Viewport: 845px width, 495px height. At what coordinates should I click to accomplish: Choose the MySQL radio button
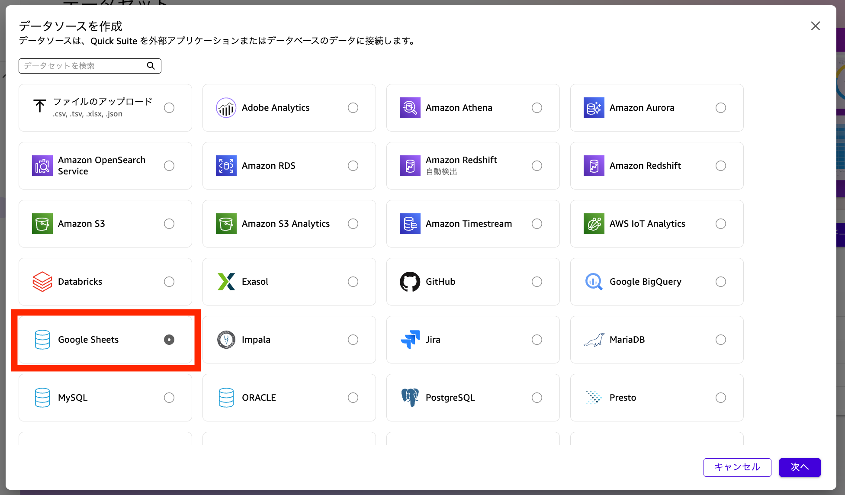169,397
